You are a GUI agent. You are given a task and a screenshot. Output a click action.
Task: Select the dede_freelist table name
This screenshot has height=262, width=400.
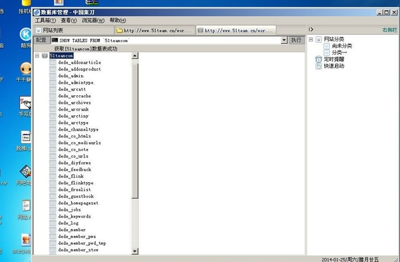pos(74,190)
